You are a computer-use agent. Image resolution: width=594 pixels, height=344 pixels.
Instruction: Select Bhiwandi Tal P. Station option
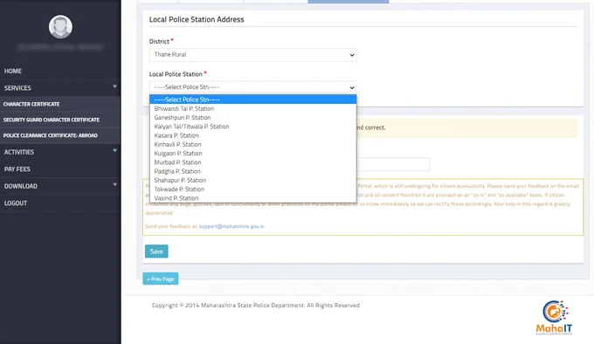coord(252,108)
